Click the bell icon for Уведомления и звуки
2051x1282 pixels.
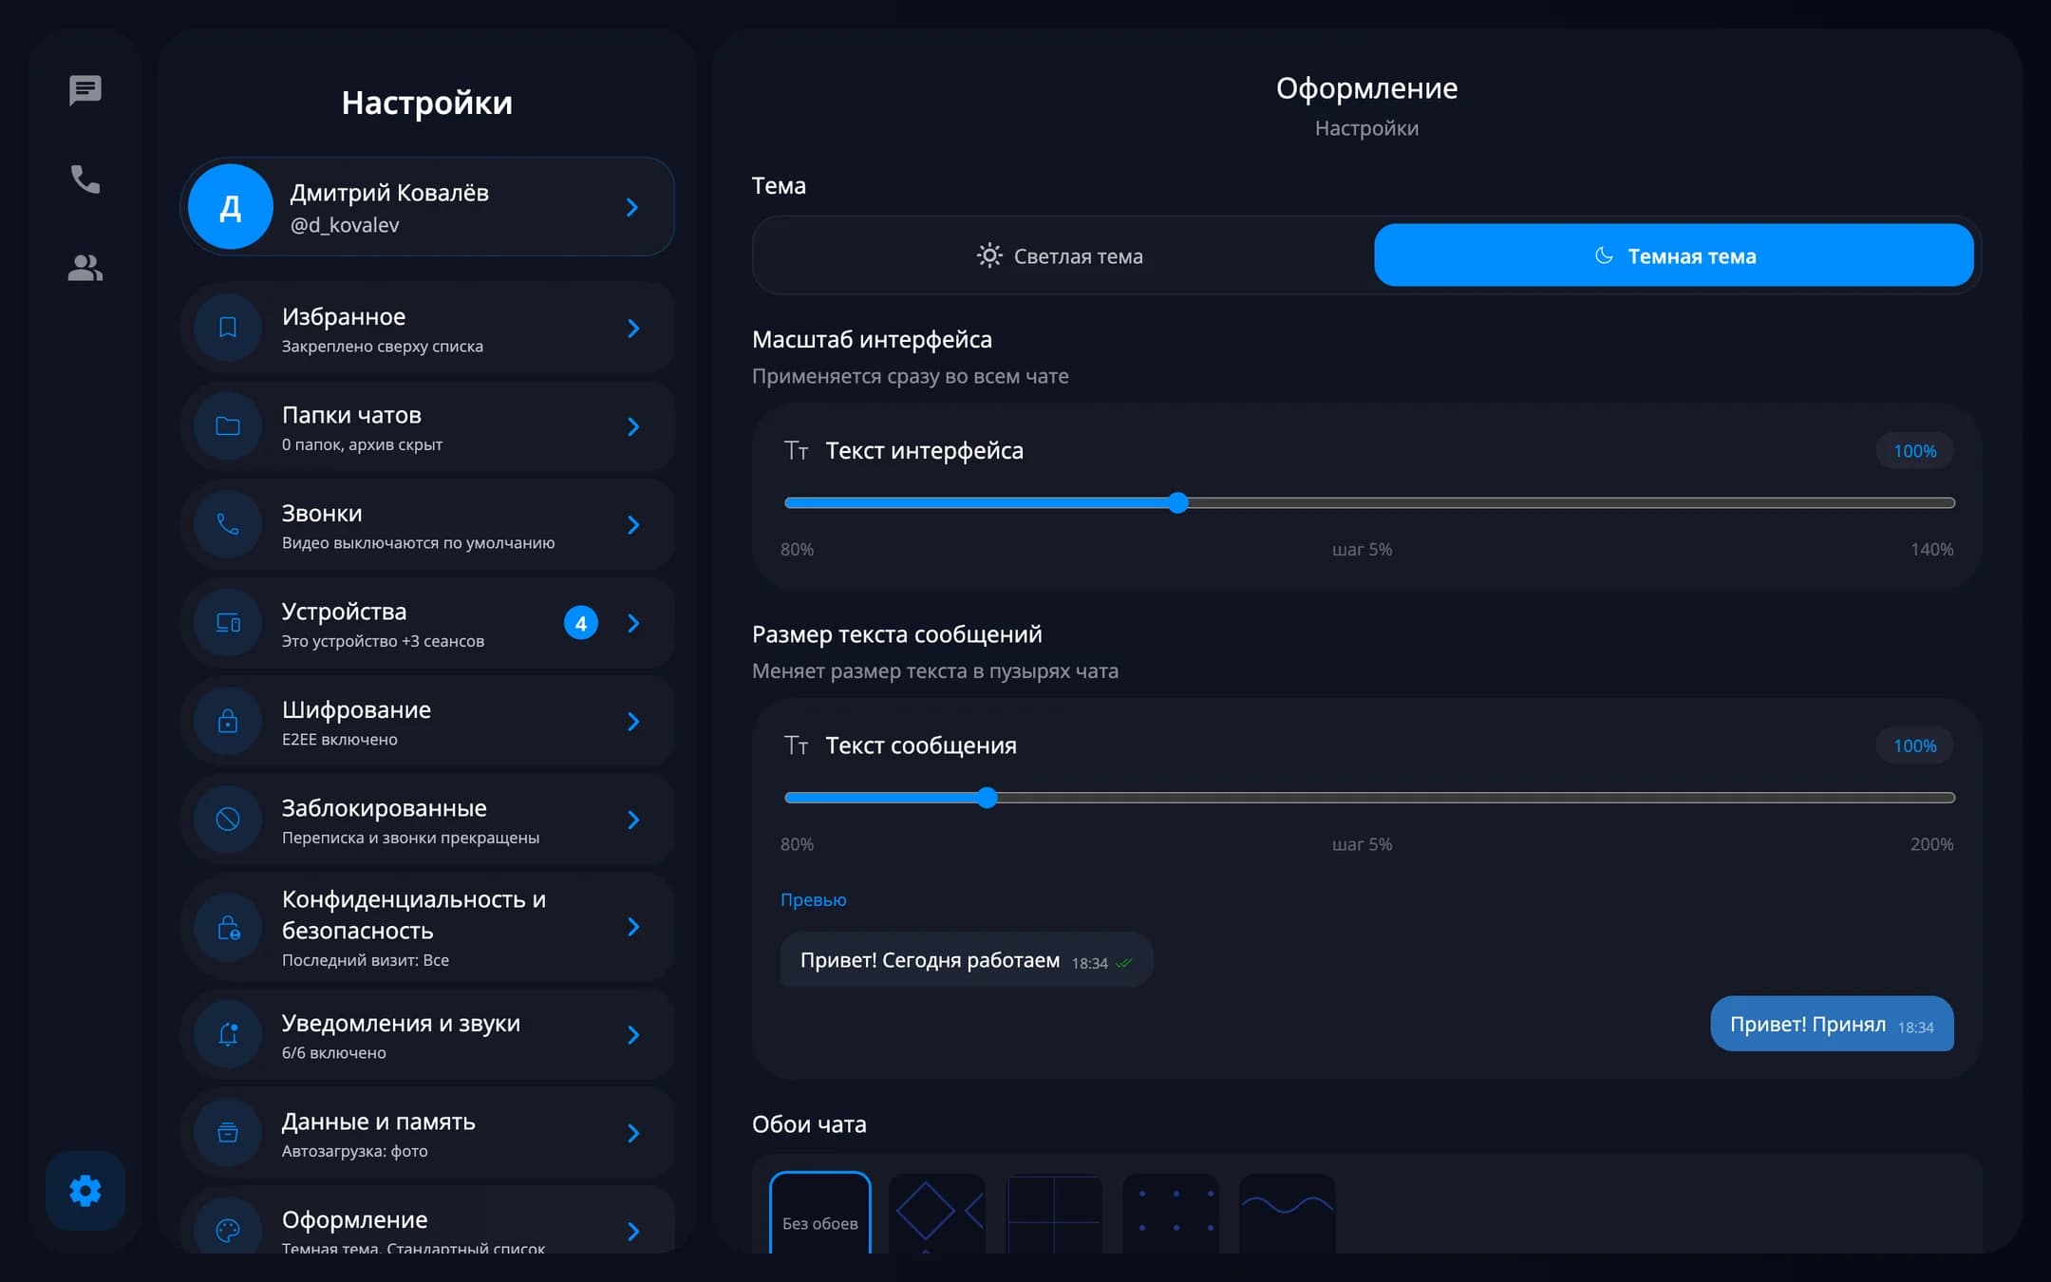228,1034
